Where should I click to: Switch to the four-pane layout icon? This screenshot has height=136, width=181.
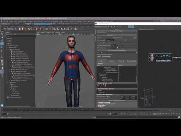click(x=2, y=62)
